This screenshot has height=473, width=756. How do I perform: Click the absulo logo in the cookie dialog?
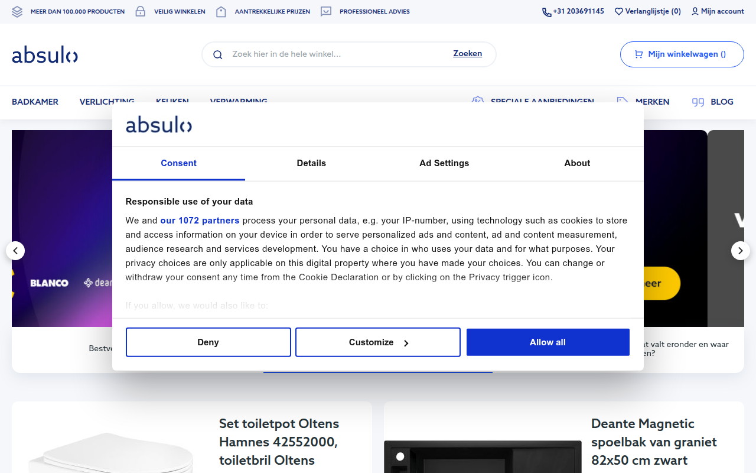[159, 125]
